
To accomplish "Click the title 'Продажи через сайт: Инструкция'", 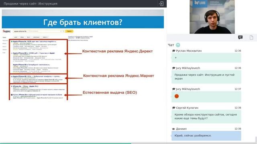I will coord(31,4).
